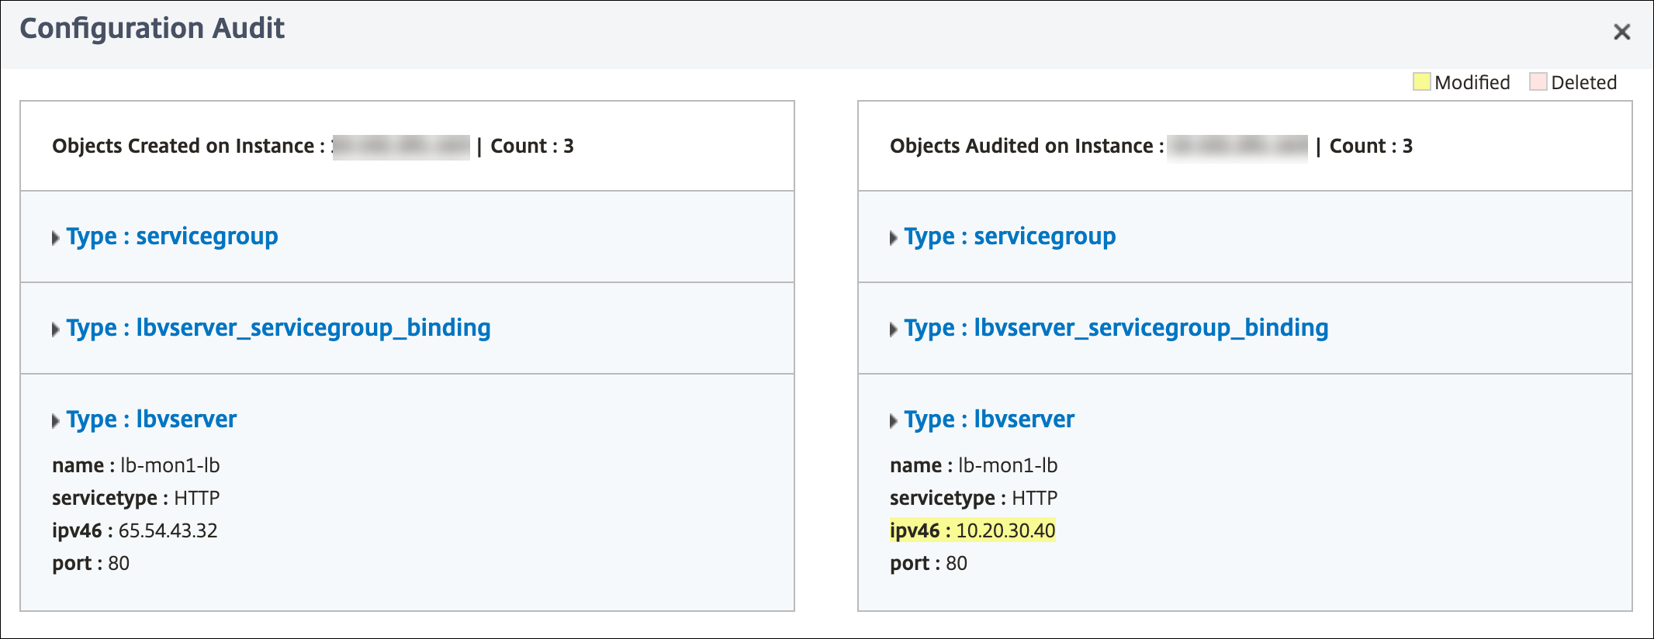
Task: Click Count : 3 in Objects Audited header
Action: (x=1371, y=146)
